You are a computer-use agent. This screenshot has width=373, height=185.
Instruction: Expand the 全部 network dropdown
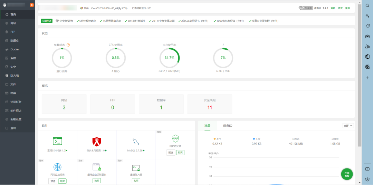click(x=348, y=126)
